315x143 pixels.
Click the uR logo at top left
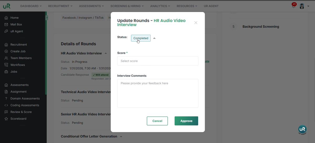point(7,6)
